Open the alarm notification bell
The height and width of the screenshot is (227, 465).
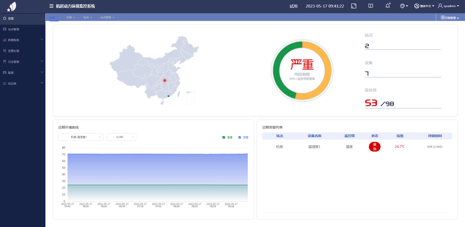tap(387, 6)
